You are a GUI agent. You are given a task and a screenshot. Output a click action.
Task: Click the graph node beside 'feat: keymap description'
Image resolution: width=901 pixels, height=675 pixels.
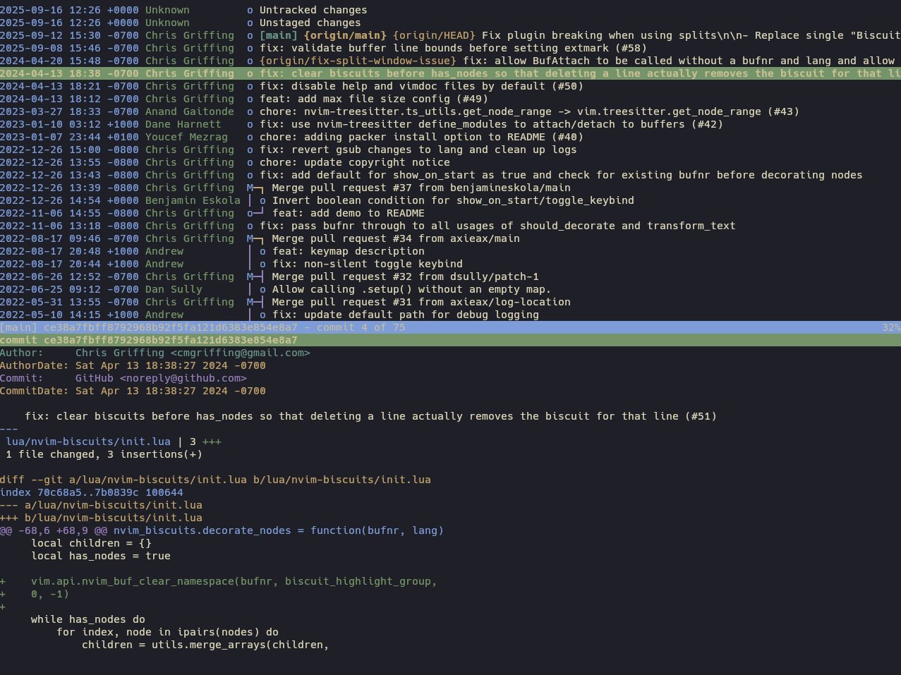pyautogui.click(x=263, y=252)
